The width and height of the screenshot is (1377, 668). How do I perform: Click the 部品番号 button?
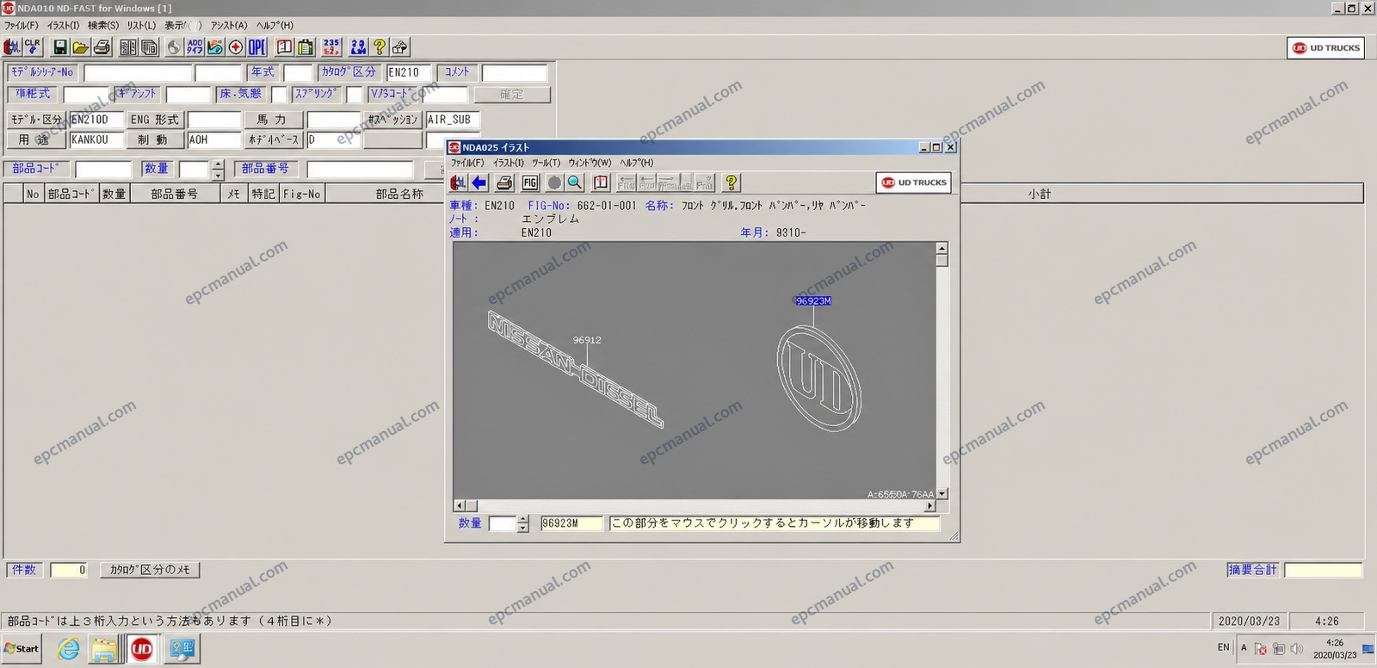[x=266, y=169]
